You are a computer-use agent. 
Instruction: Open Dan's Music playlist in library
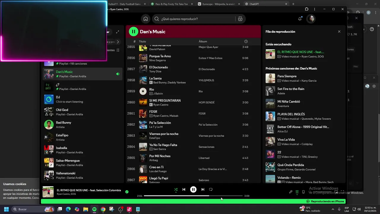click(x=83, y=74)
